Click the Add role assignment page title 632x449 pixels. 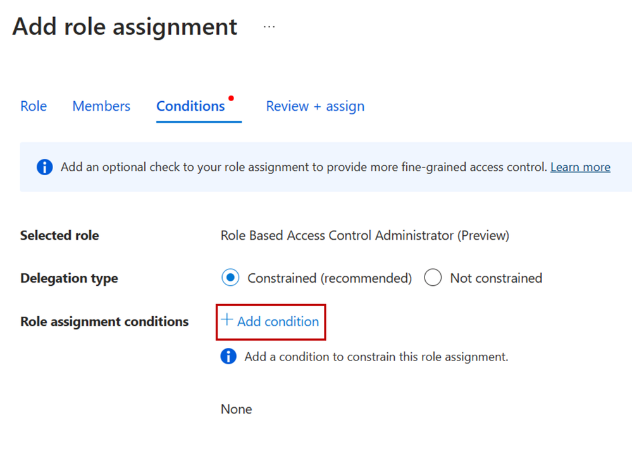point(125,27)
